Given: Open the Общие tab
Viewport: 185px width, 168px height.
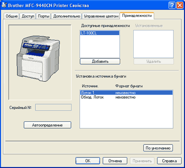Looking at the screenshot, I should coord(12,16).
